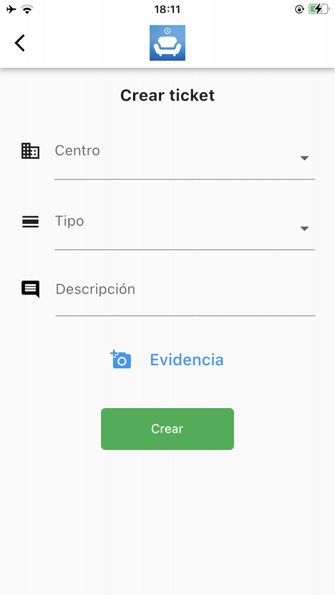Tap the airplane mode status icon
335x595 pixels.
pyautogui.click(x=11, y=9)
